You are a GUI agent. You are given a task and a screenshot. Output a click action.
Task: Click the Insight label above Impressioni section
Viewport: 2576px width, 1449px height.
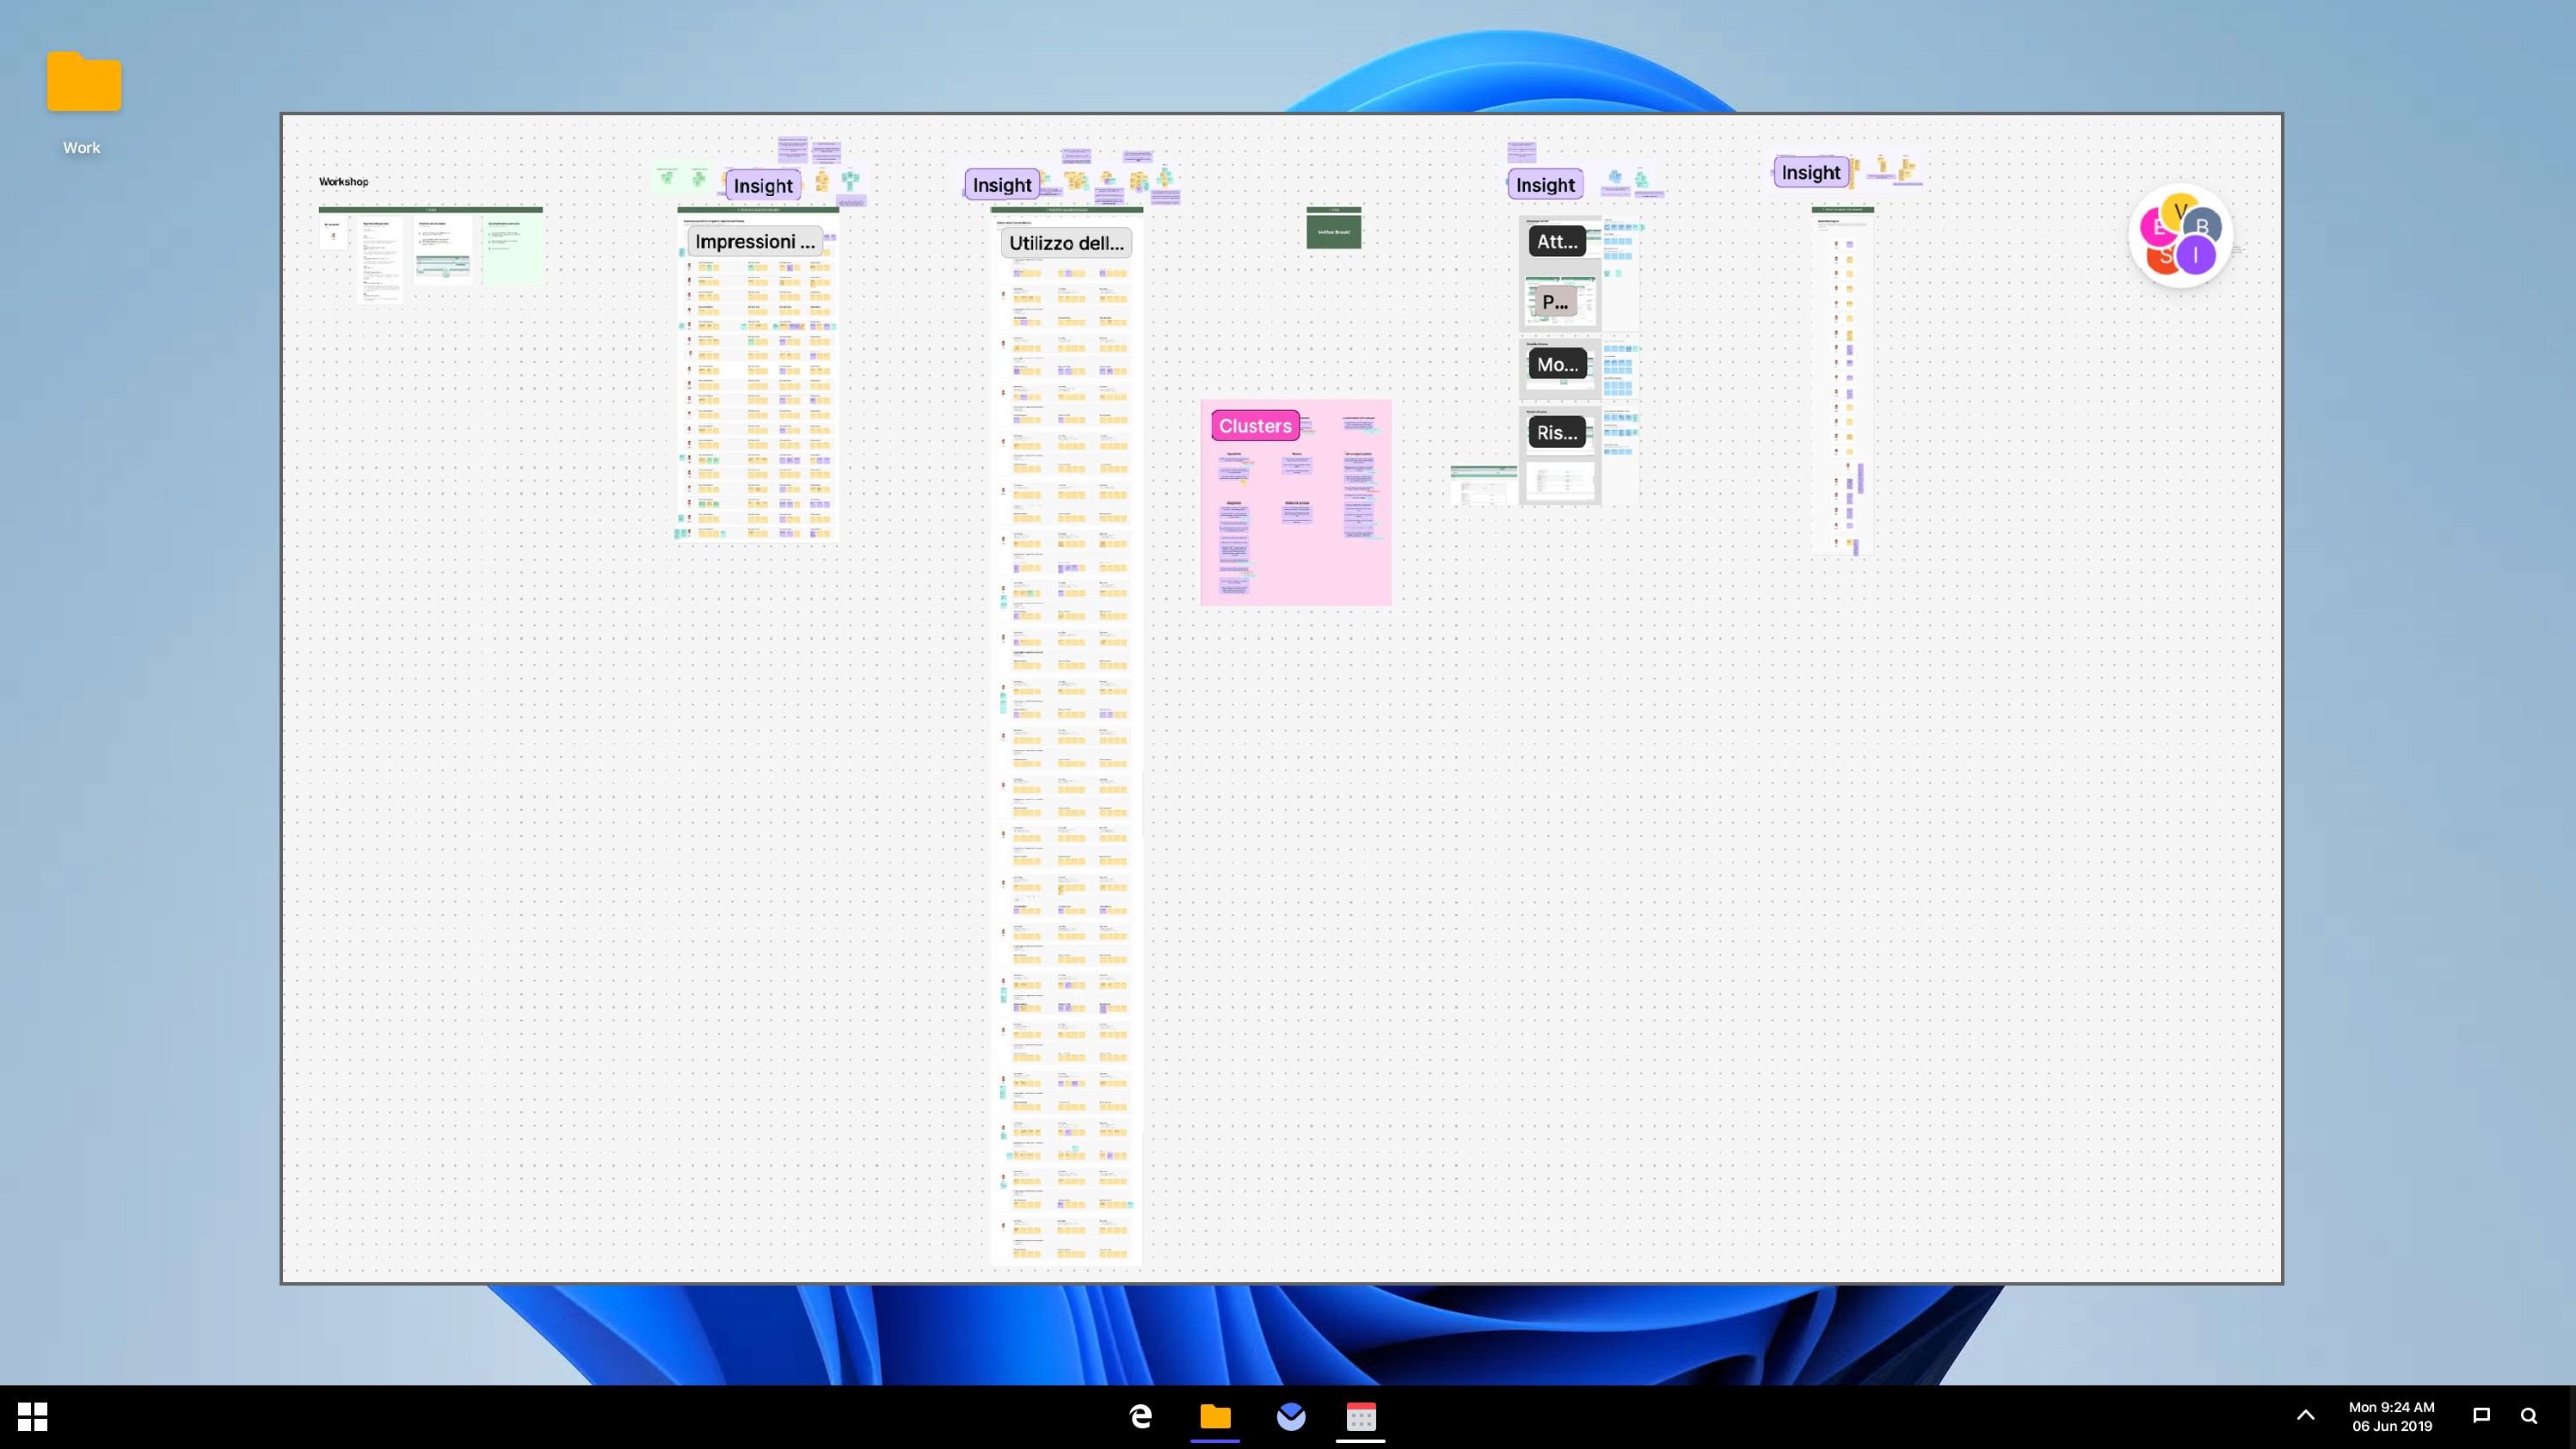point(763,185)
